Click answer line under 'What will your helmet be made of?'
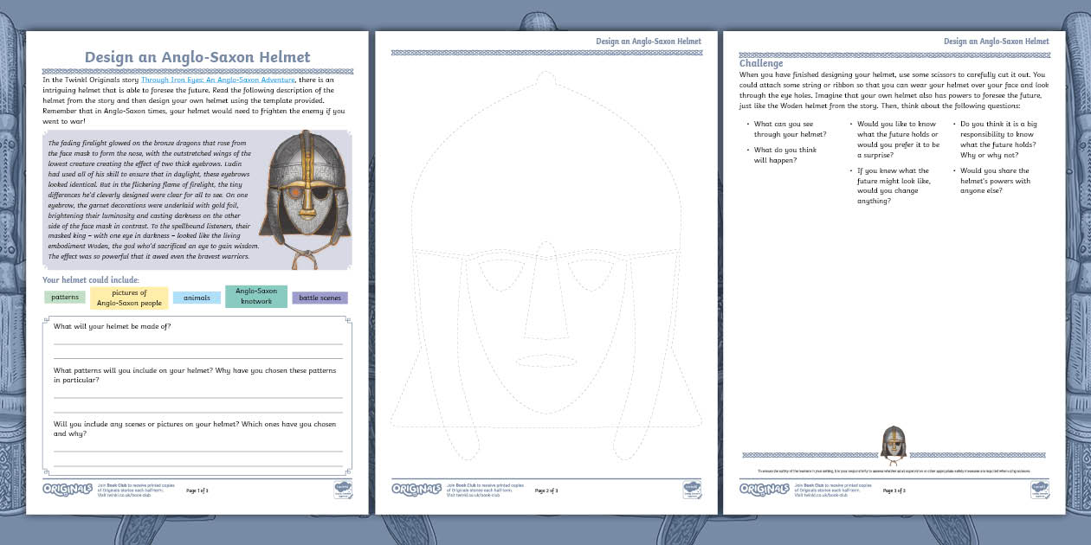The image size is (1091, 545). tap(197, 343)
